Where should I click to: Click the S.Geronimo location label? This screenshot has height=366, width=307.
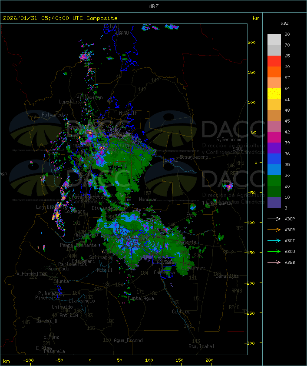click(229, 140)
